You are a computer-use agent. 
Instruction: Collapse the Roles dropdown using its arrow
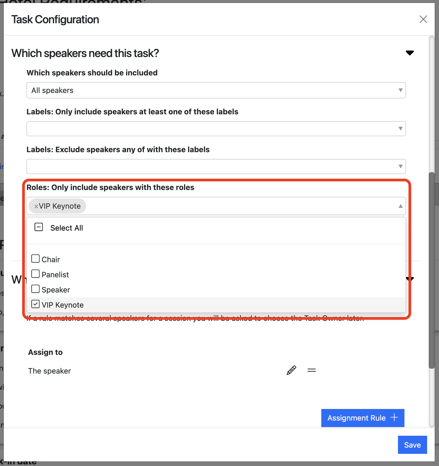point(400,206)
